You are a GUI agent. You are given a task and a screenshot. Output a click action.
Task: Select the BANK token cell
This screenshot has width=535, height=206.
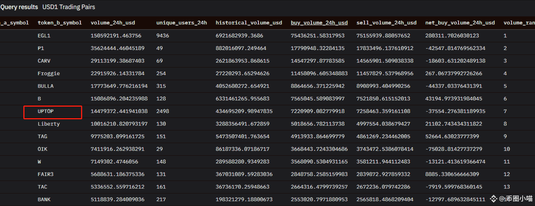pyautogui.click(x=44, y=200)
